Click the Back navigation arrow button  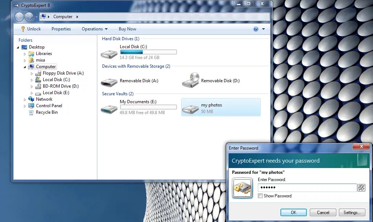pyautogui.click(x=19, y=17)
